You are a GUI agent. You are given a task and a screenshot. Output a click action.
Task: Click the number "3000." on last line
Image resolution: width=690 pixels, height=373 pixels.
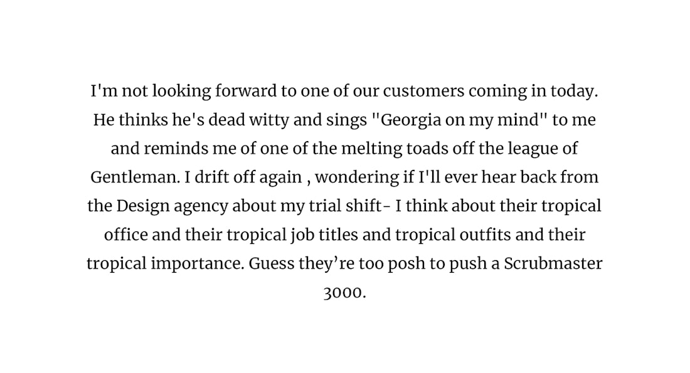click(344, 293)
